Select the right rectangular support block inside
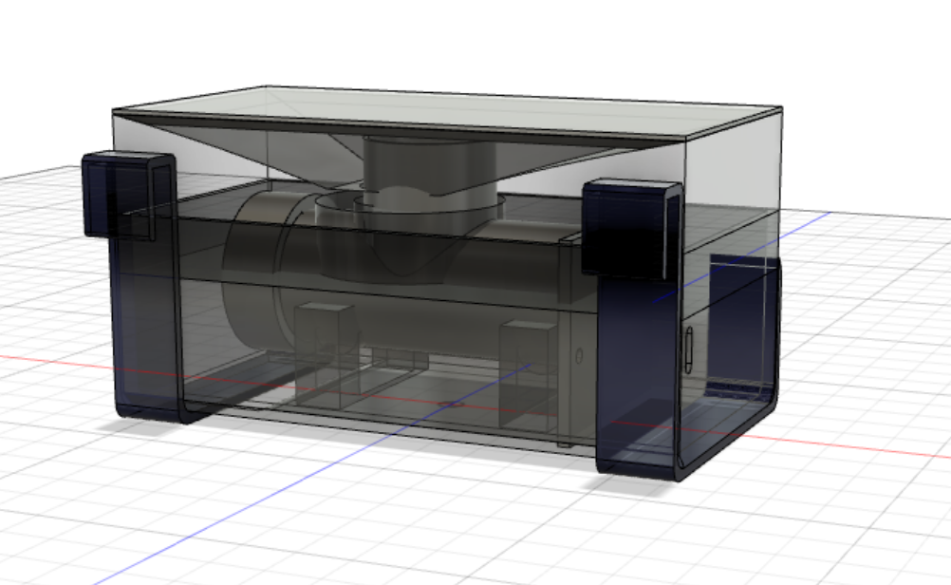951x585 pixels. pos(528,374)
